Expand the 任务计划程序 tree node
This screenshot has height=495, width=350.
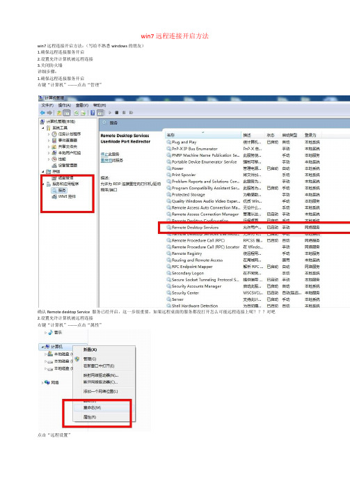(x=49, y=134)
